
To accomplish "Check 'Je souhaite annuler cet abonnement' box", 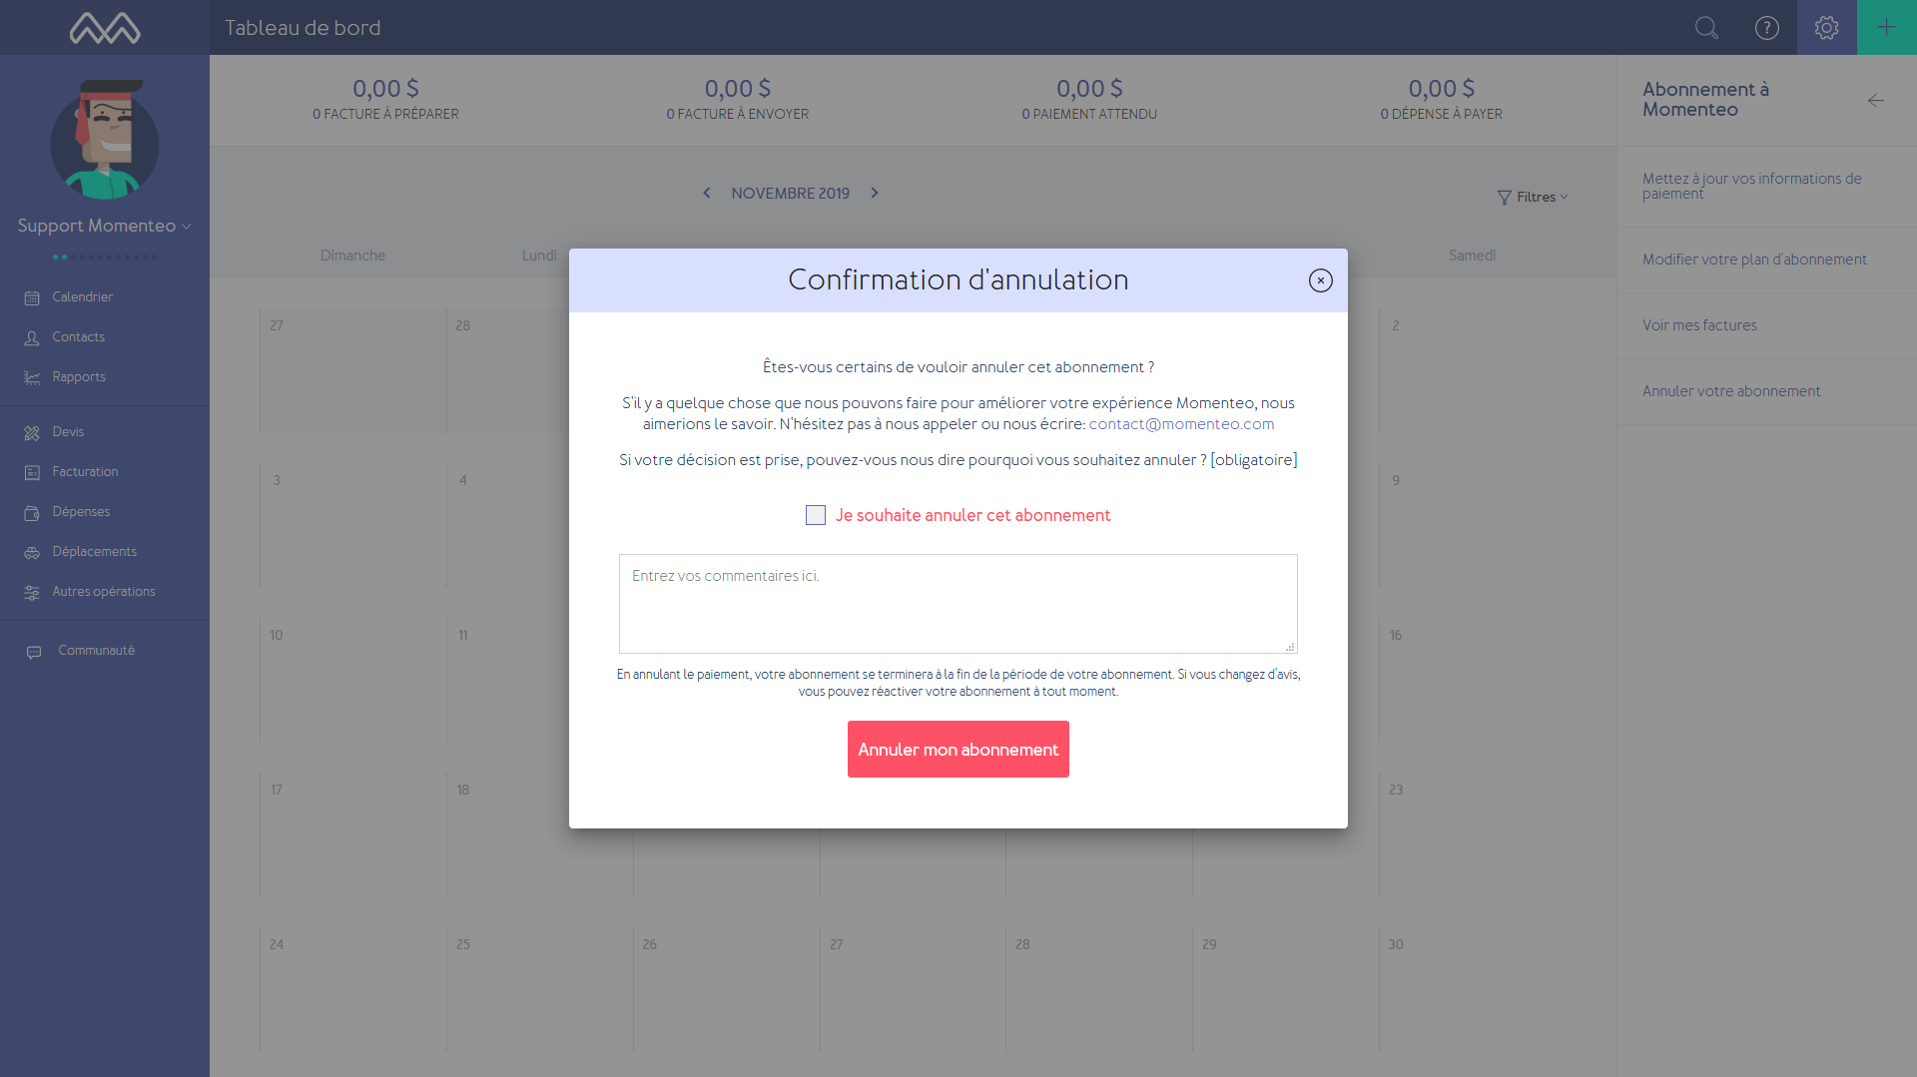I will 816,515.
